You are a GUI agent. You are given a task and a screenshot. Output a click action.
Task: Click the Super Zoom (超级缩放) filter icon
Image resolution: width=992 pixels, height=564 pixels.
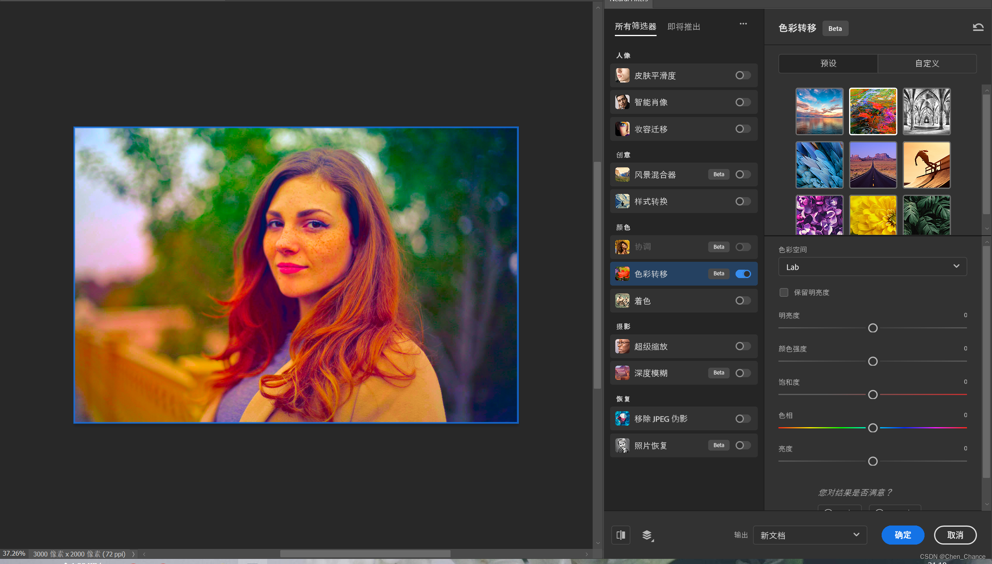coord(622,346)
